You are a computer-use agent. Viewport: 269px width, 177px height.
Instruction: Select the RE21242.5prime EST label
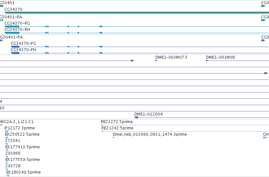click(117, 128)
